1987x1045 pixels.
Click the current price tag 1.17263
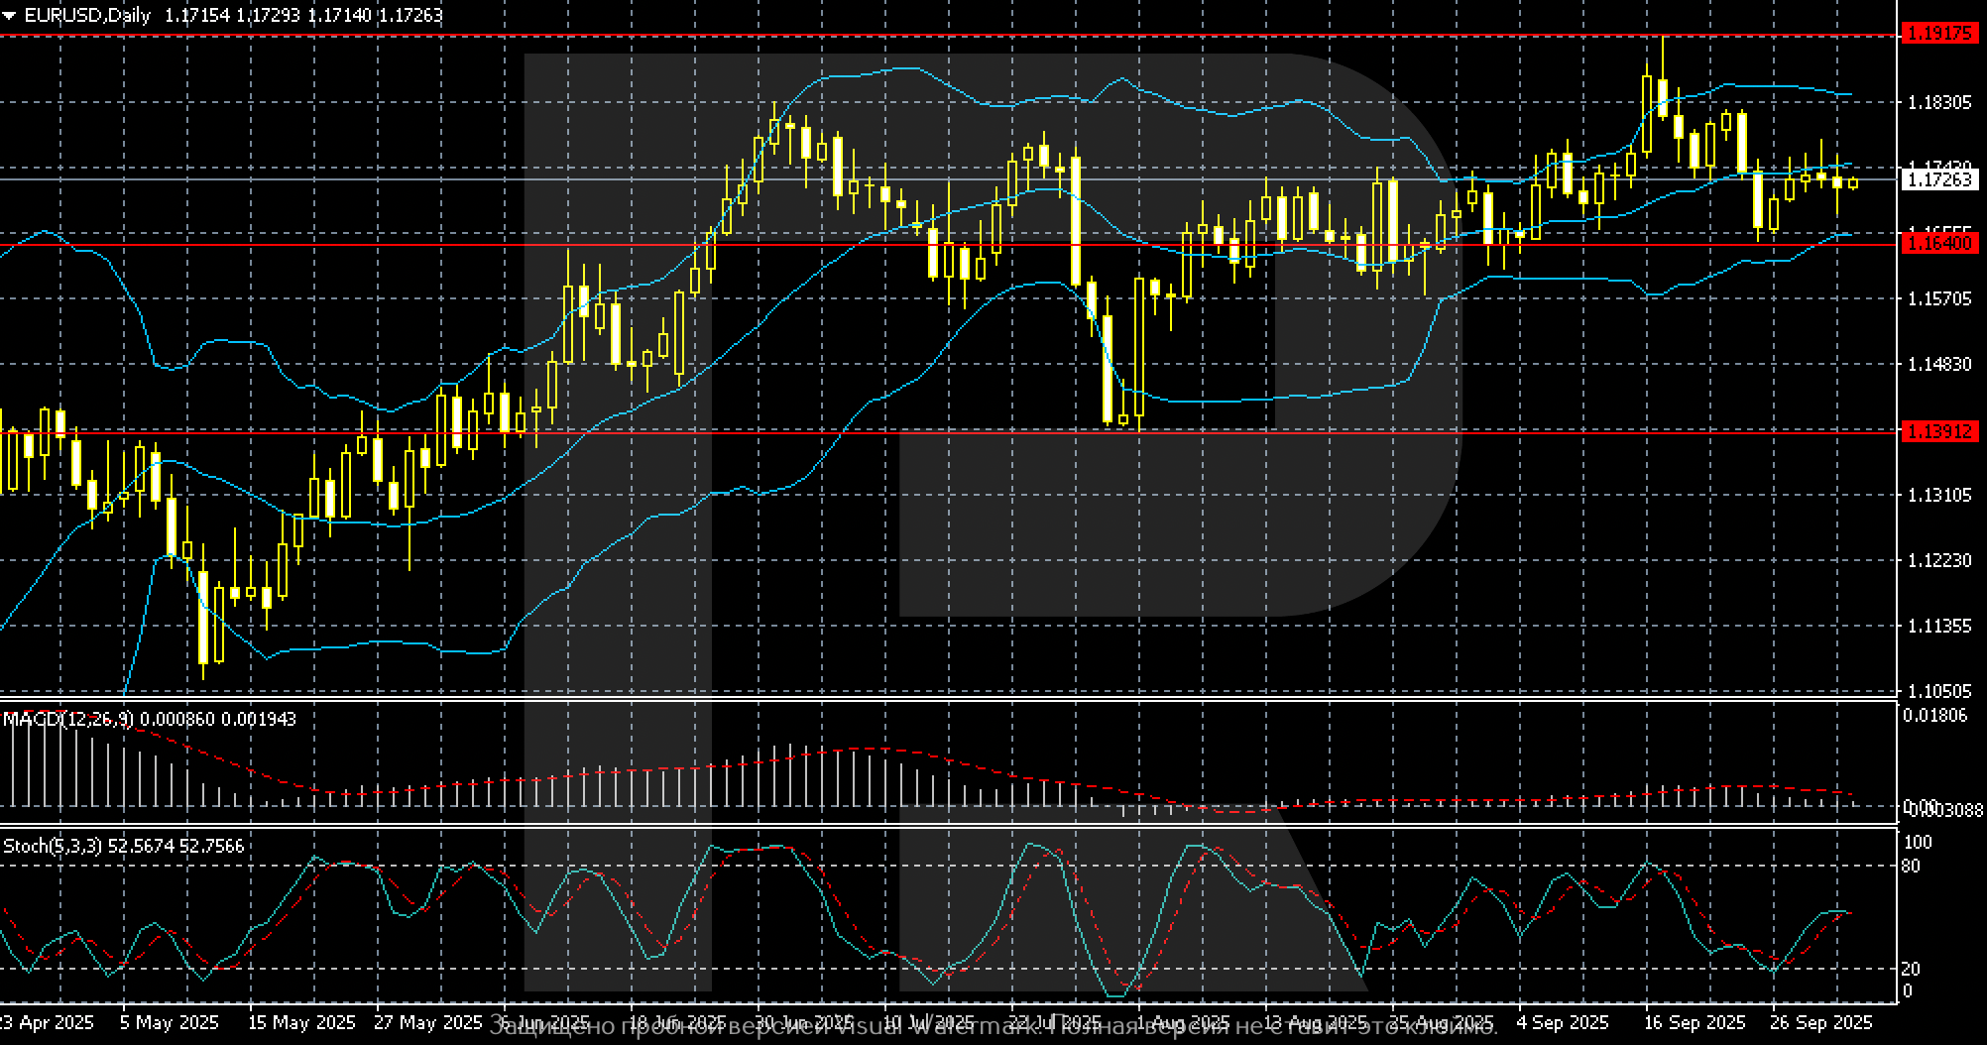[x=1937, y=179]
